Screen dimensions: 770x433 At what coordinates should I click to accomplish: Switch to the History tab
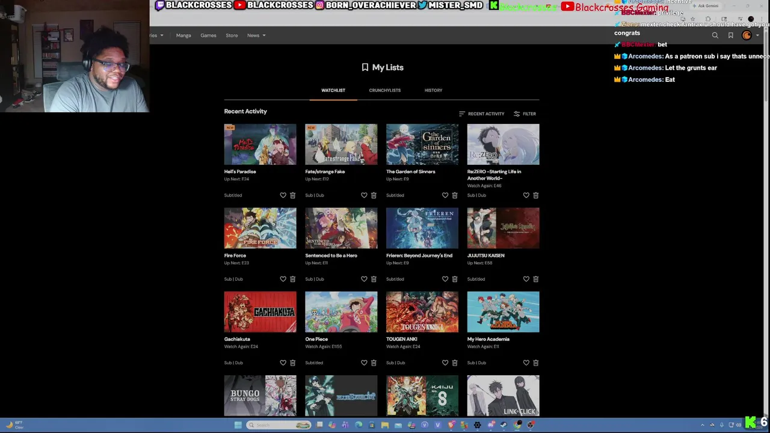pos(433,90)
